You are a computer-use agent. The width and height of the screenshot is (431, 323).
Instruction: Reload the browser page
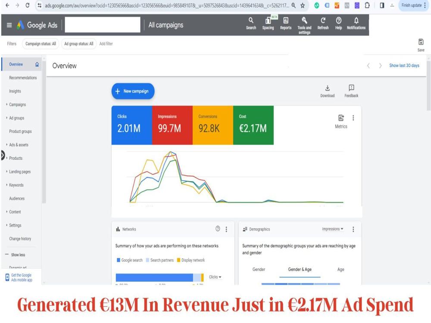click(28, 5)
